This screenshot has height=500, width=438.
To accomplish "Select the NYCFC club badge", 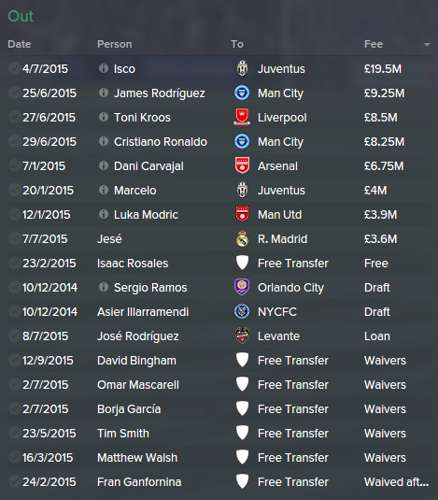I will [x=242, y=311].
